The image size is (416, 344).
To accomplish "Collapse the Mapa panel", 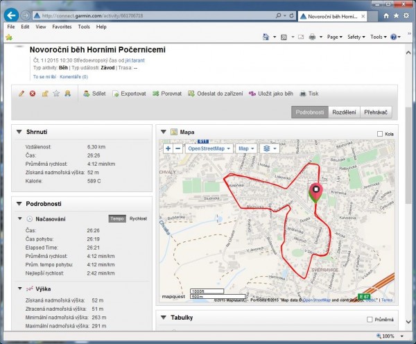I will tap(164, 132).
